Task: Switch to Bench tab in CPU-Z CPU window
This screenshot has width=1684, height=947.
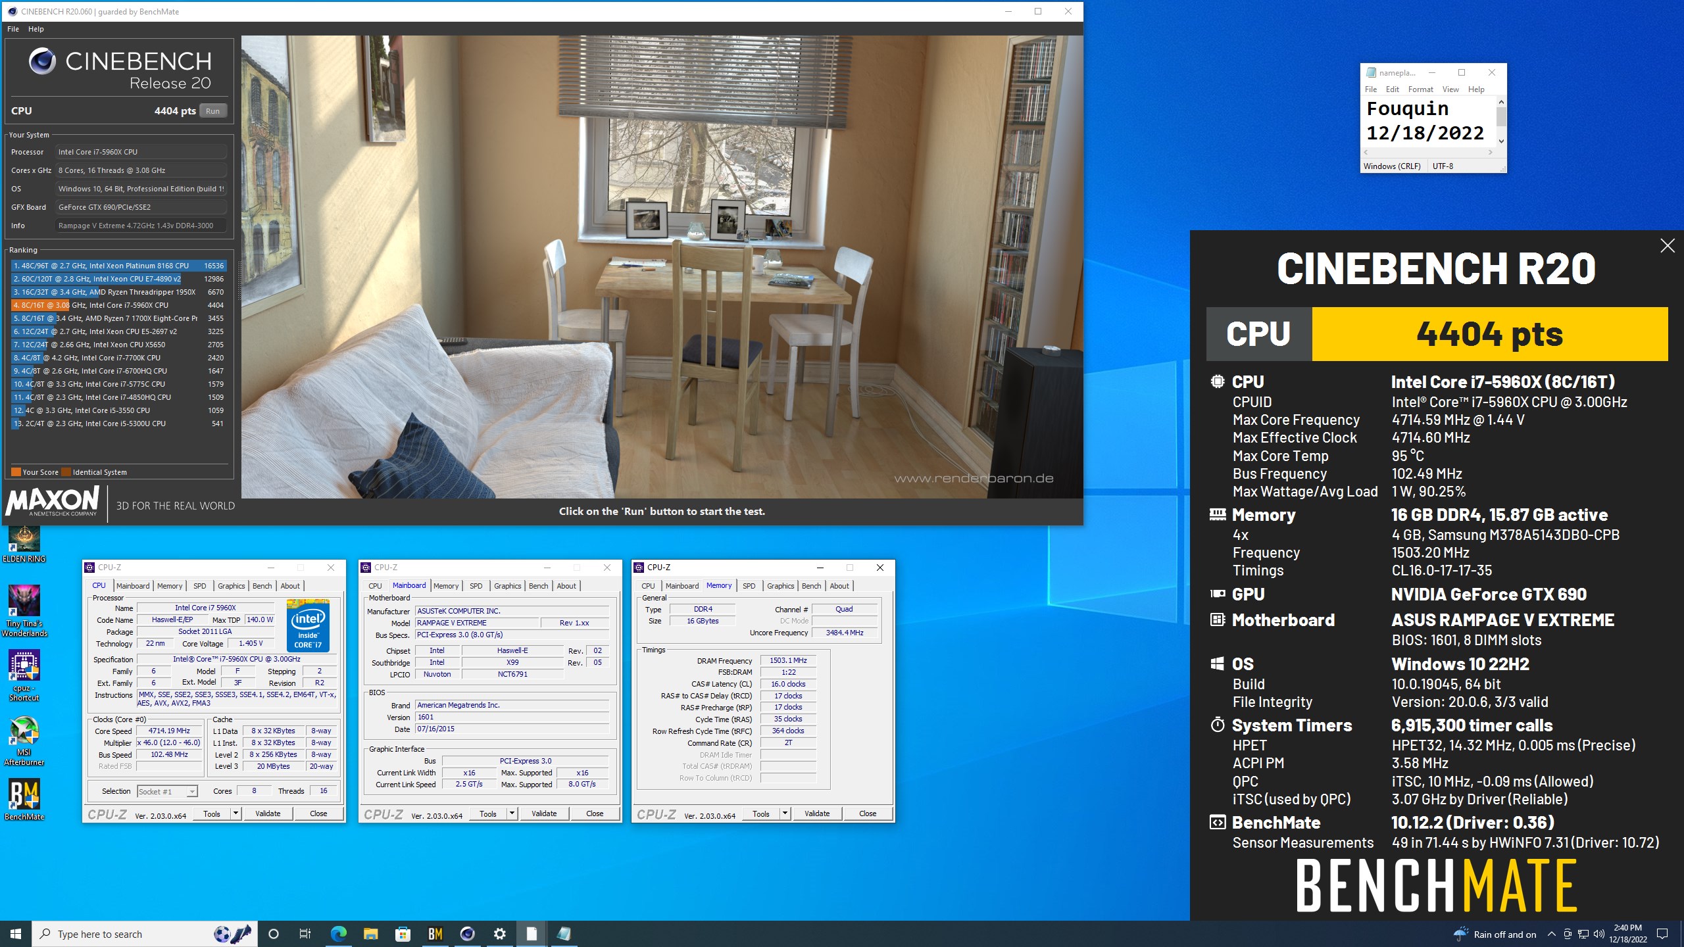Action: (x=262, y=586)
